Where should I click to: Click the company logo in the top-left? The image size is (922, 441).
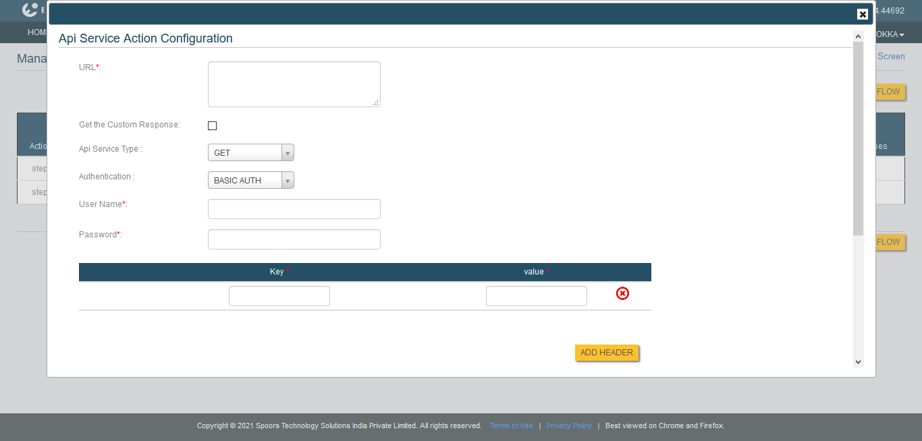30,10
